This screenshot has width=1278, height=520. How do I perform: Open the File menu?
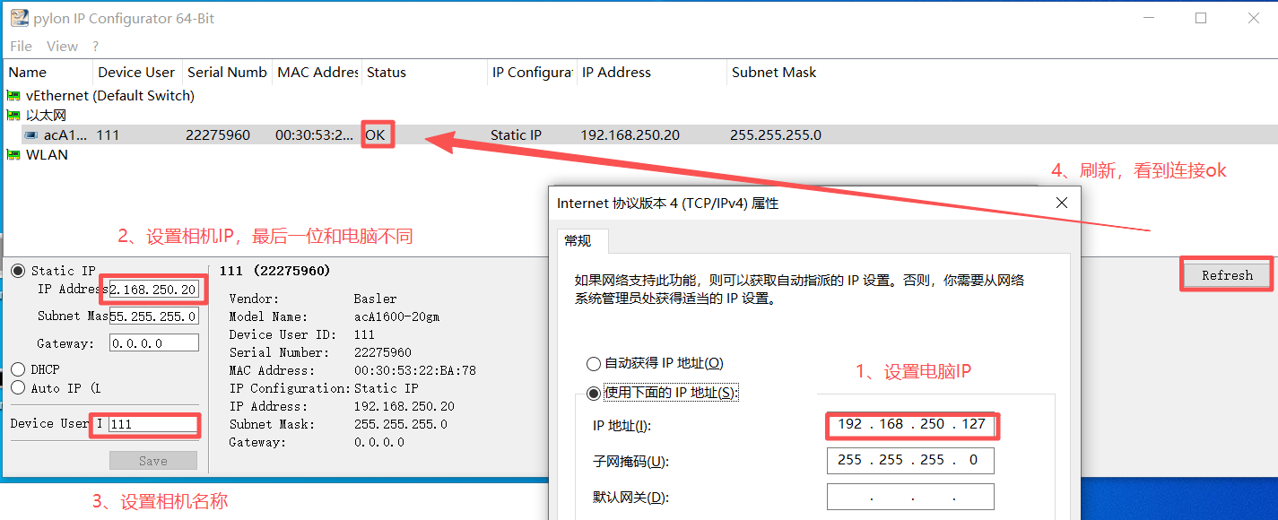click(21, 46)
